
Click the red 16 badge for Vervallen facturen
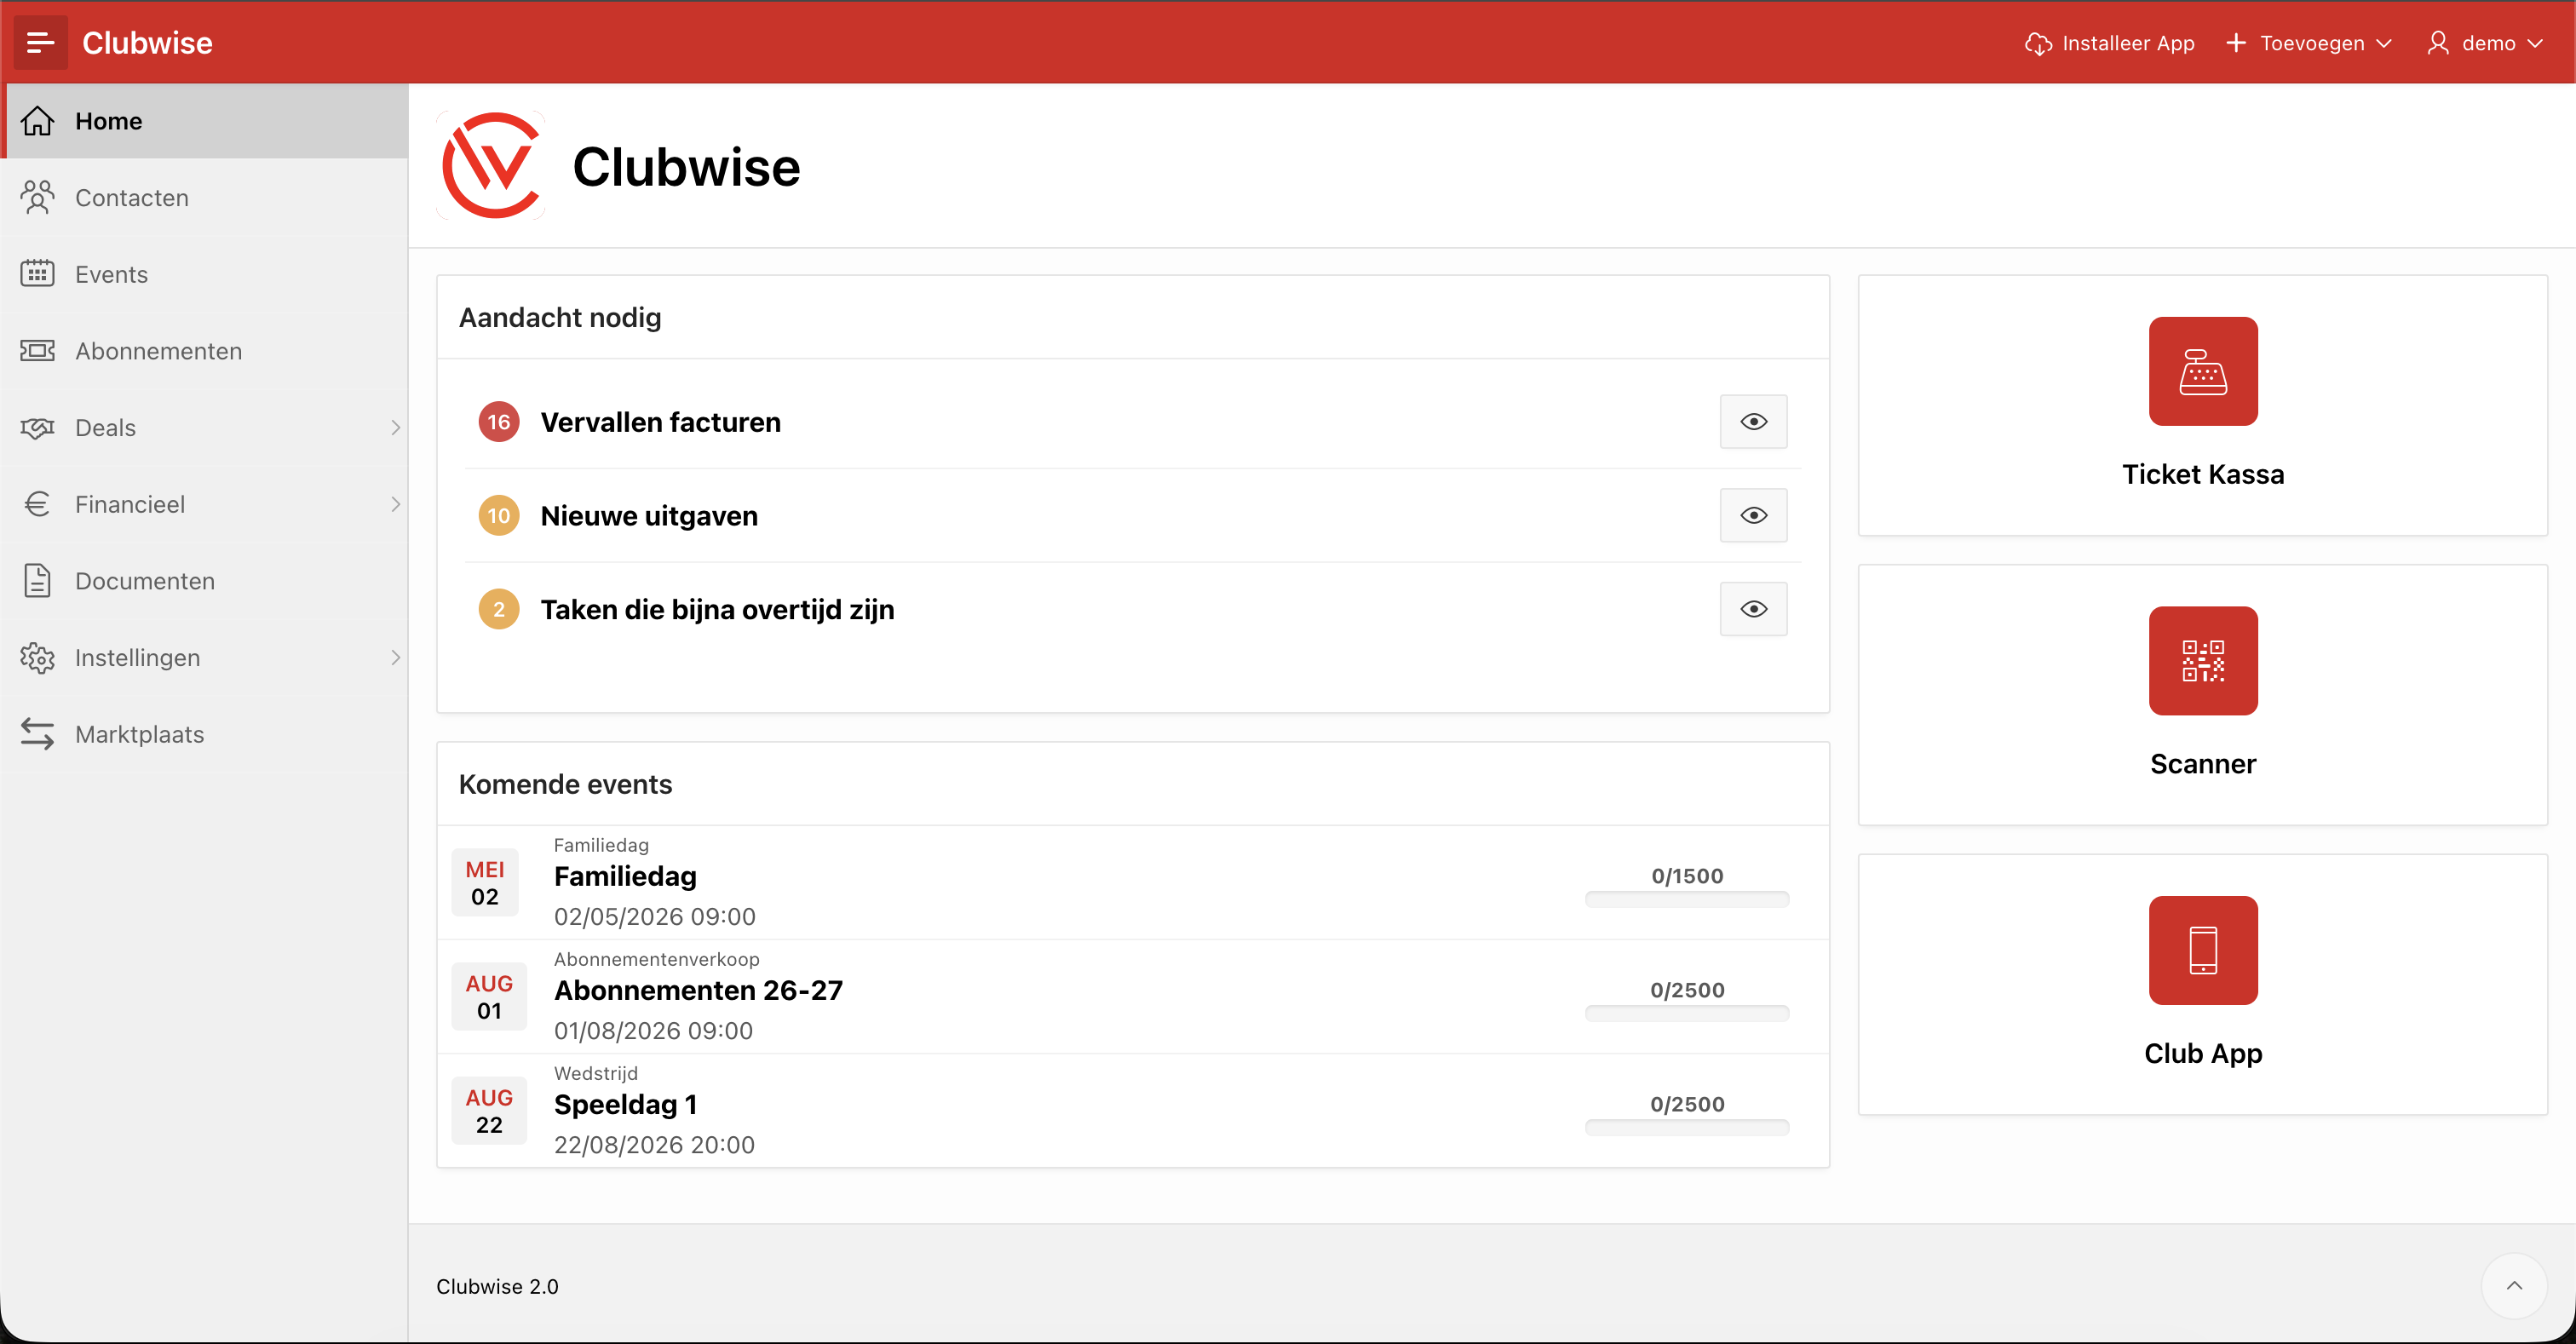(x=499, y=422)
